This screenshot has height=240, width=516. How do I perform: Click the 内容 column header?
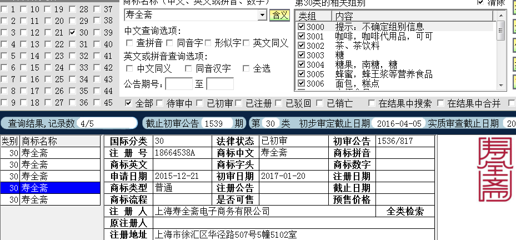tap(412, 16)
